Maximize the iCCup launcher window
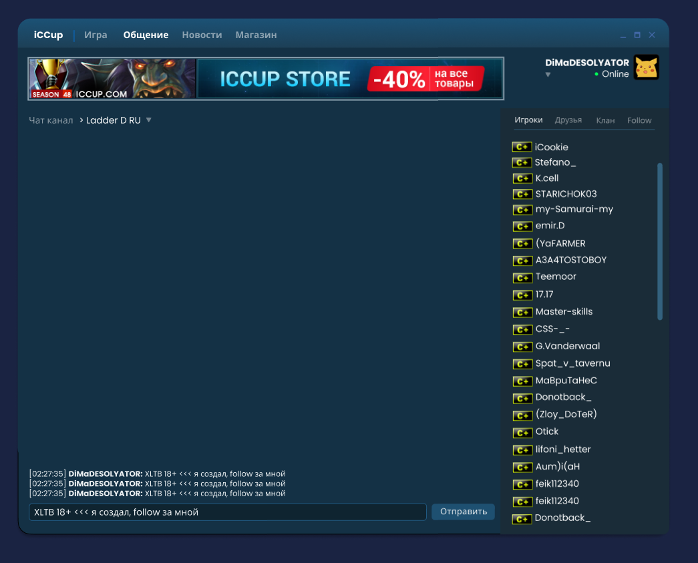 coord(637,35)
